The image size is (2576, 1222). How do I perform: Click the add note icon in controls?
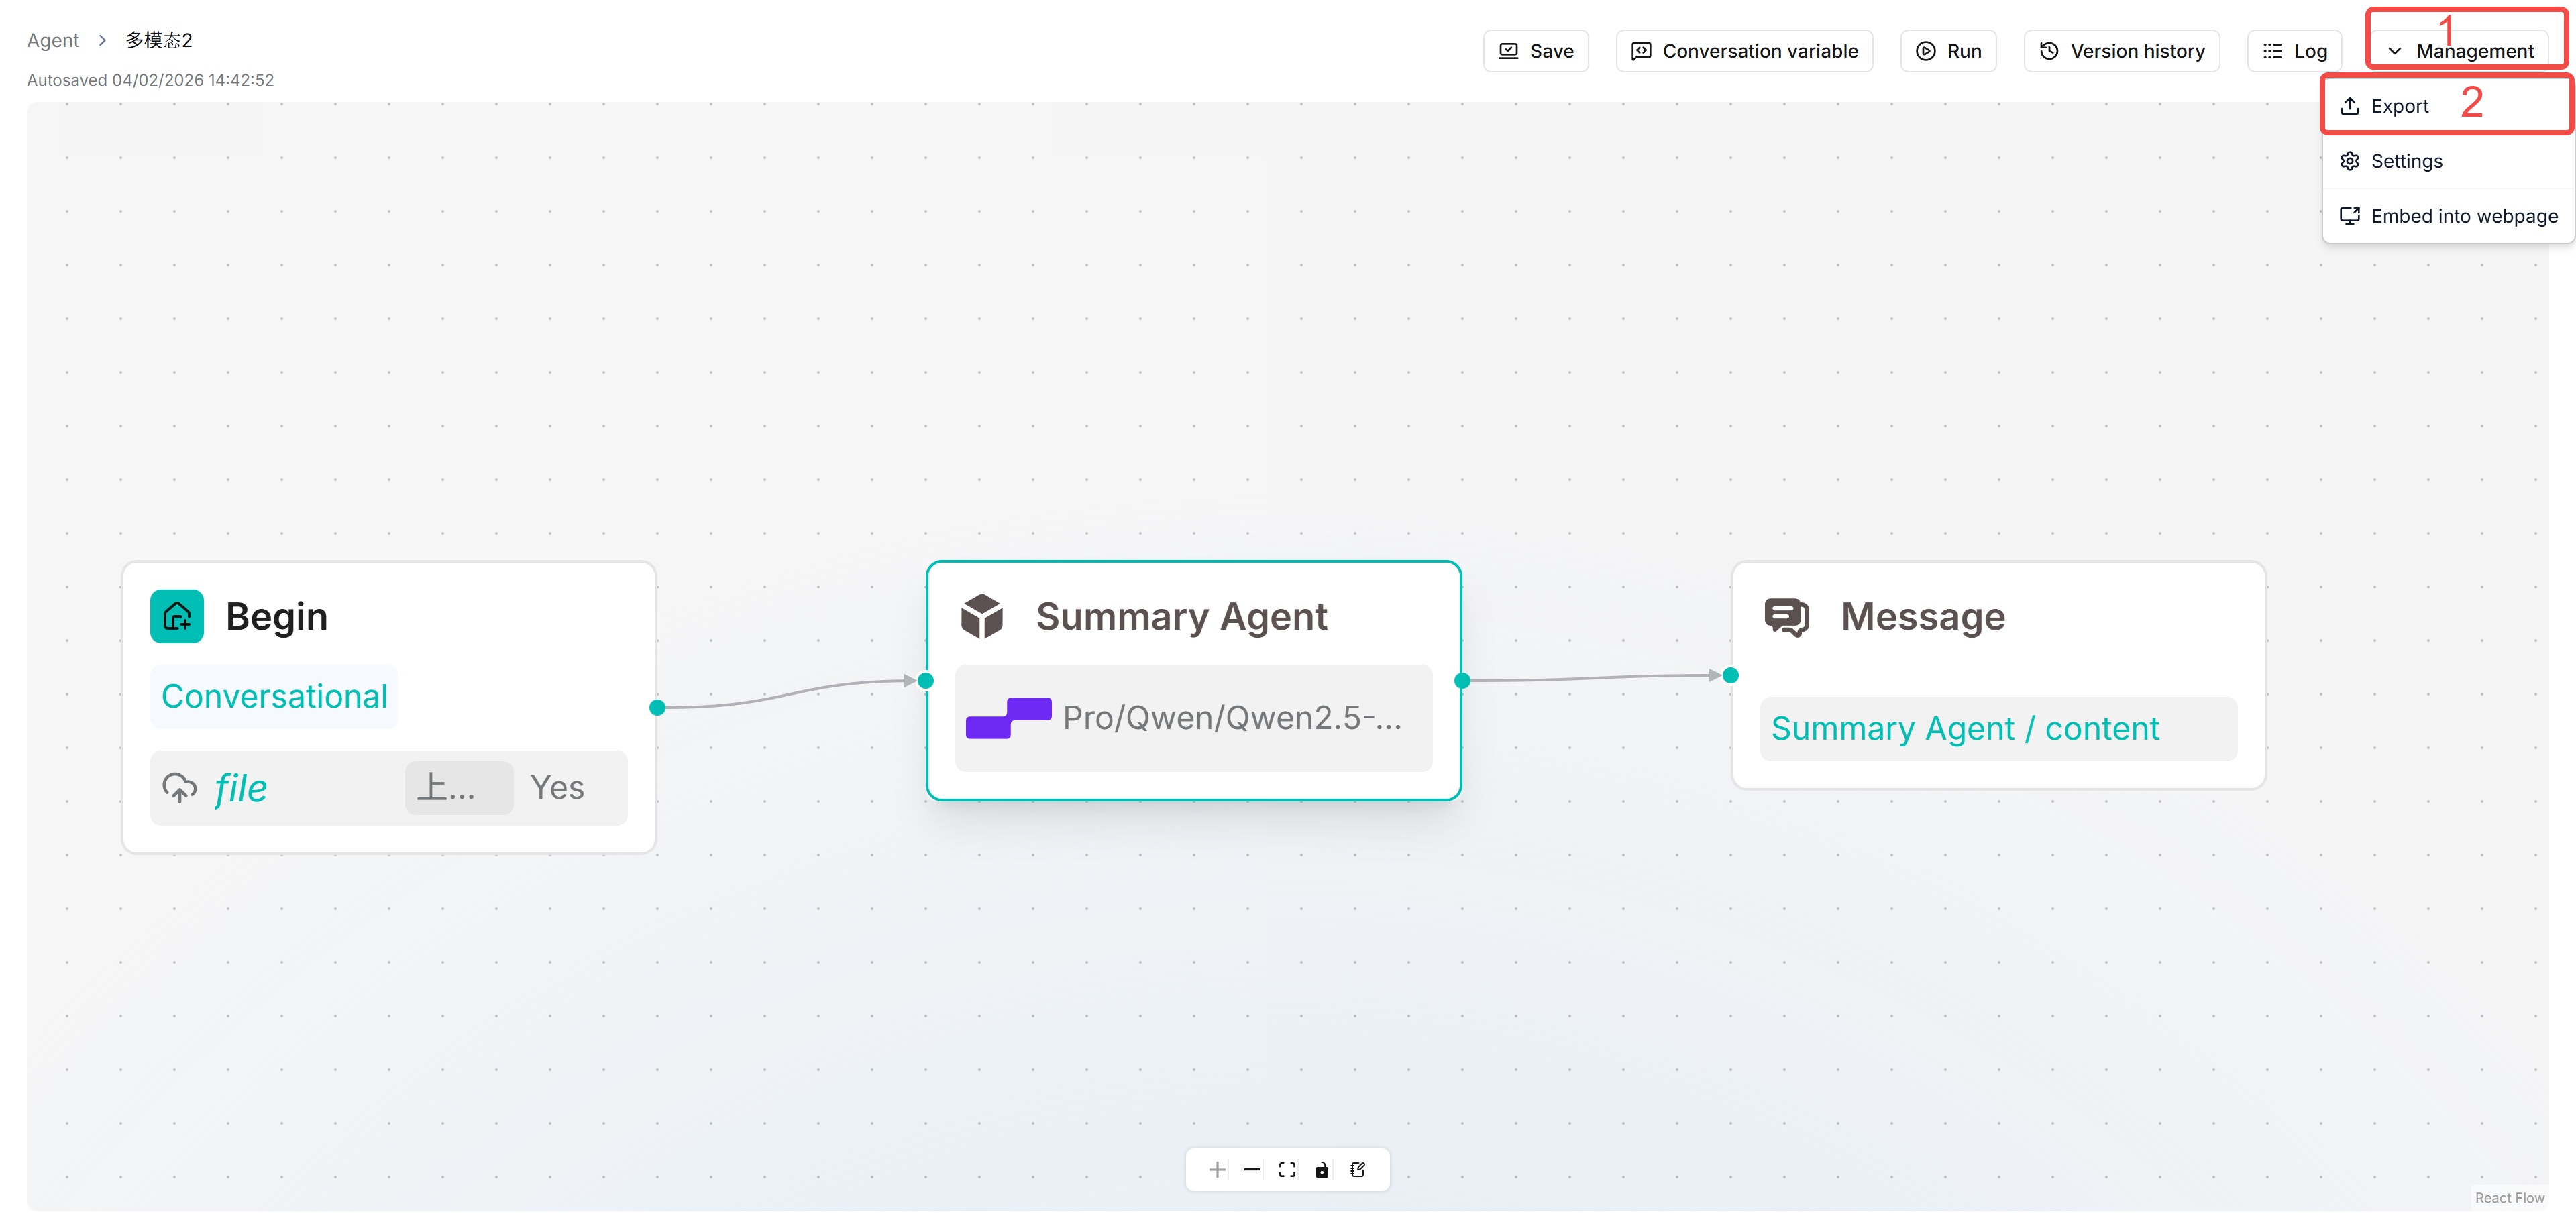point(1358,1170)
